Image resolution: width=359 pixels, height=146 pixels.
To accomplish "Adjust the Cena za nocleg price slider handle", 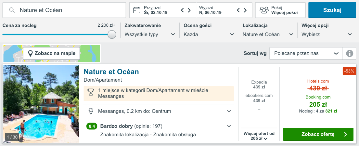I will [112, 34].
